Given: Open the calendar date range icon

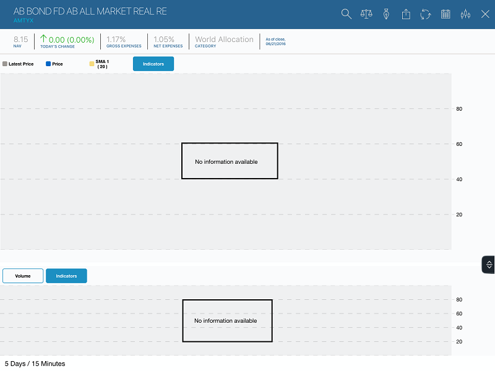Looking at the screenshot, I should click(x=445, y=14).
